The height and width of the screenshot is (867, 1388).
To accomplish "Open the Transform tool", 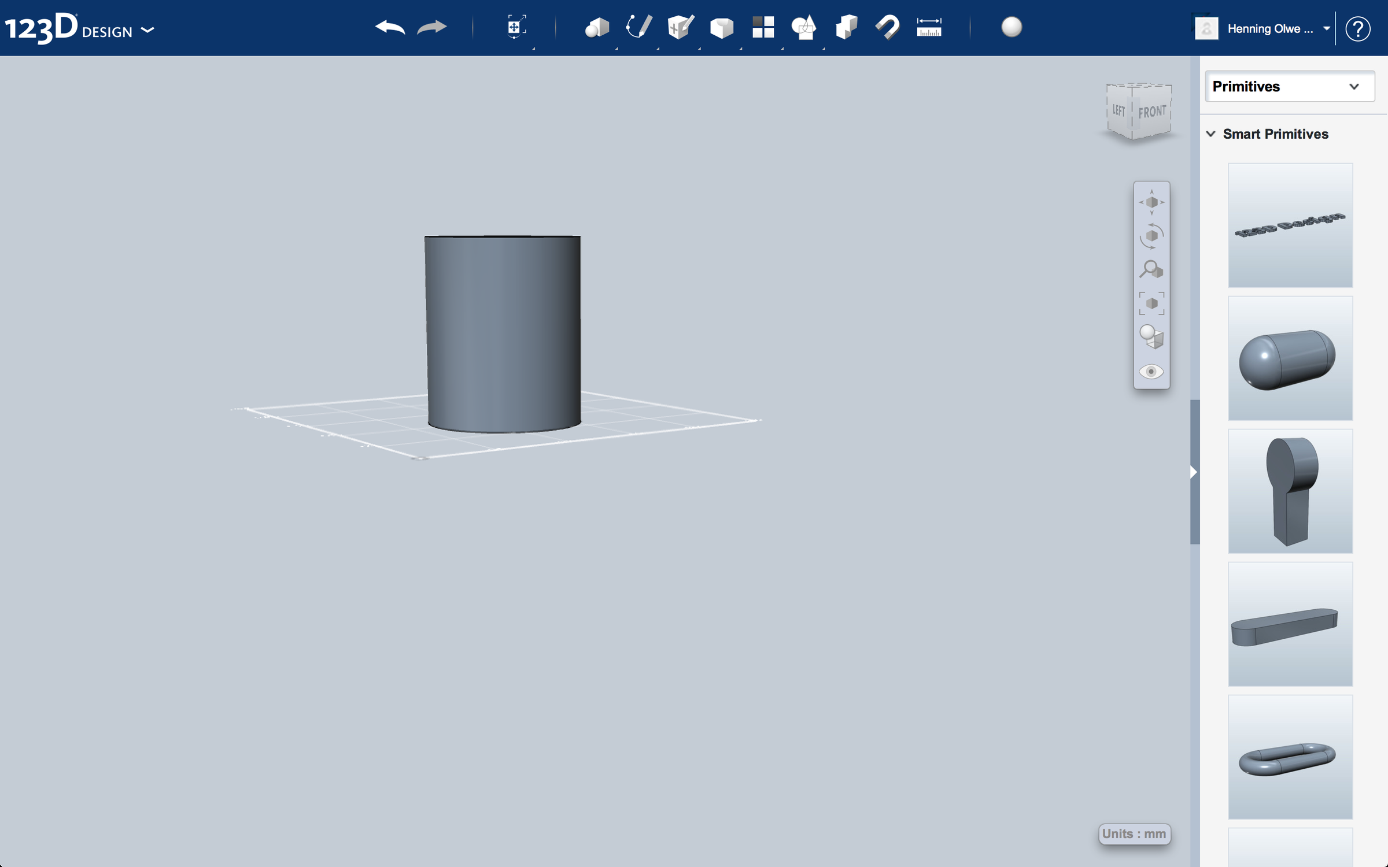I will point(516,27).
